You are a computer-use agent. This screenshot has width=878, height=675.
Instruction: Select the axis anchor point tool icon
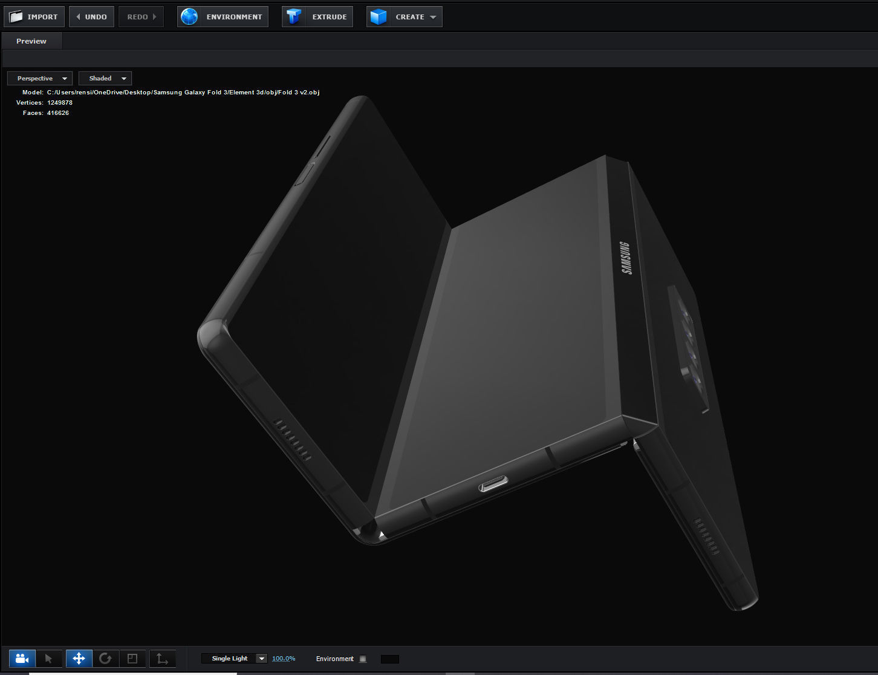(x=163, y=659)
